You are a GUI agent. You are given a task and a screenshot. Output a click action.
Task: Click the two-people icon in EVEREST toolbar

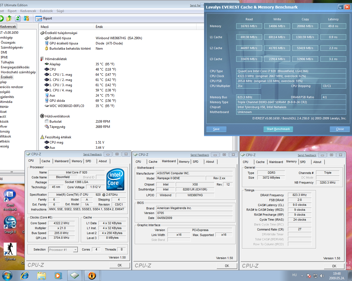click(26, 18)
